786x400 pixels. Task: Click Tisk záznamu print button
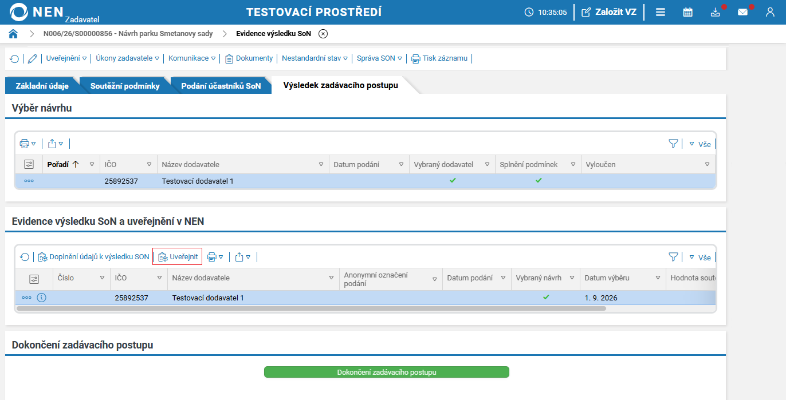(439, 58)
